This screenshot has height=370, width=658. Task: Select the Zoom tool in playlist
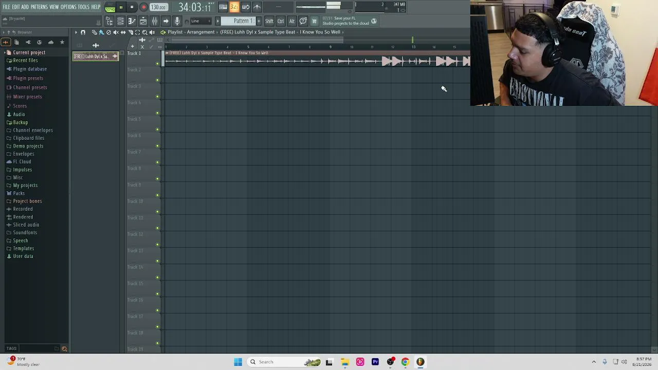click(144, 32)
